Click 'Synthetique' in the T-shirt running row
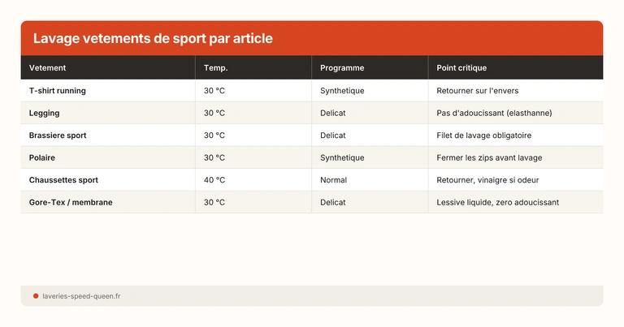624x327 pixels. coord(342,91)
